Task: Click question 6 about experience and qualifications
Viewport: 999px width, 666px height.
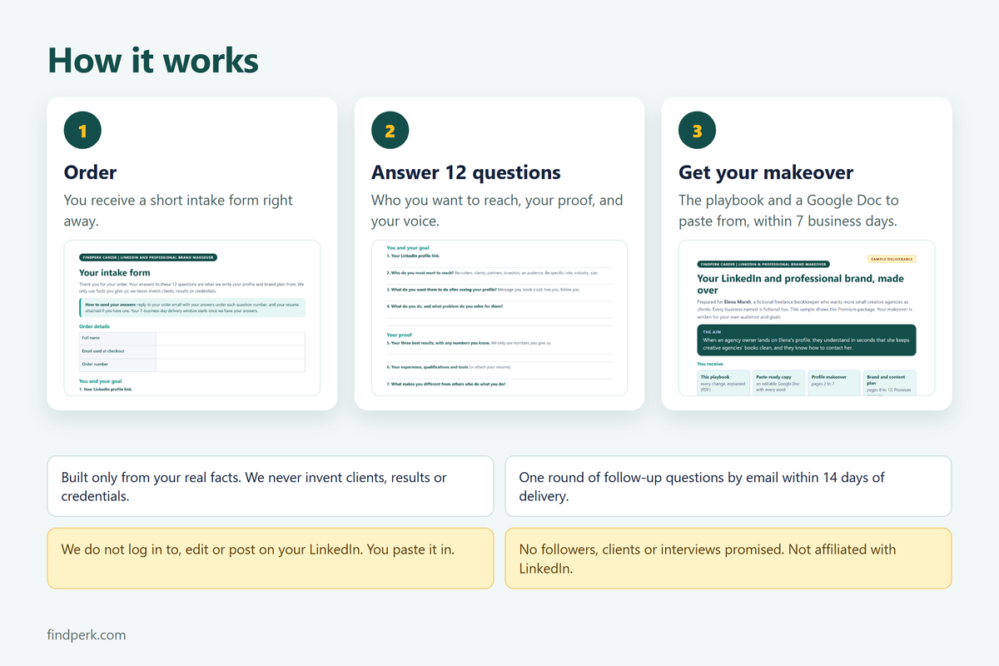Action: (449, 367)
